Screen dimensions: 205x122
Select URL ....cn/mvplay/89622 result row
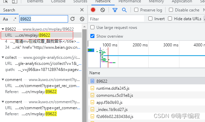coord(41,35)
